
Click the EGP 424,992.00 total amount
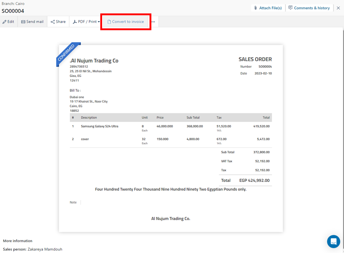coord(254,180)
